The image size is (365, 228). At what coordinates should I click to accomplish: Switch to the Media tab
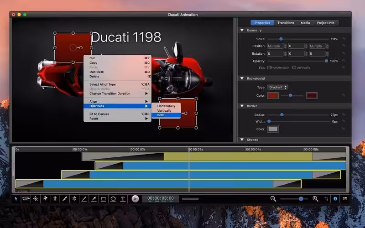click(x=305, y=23)
